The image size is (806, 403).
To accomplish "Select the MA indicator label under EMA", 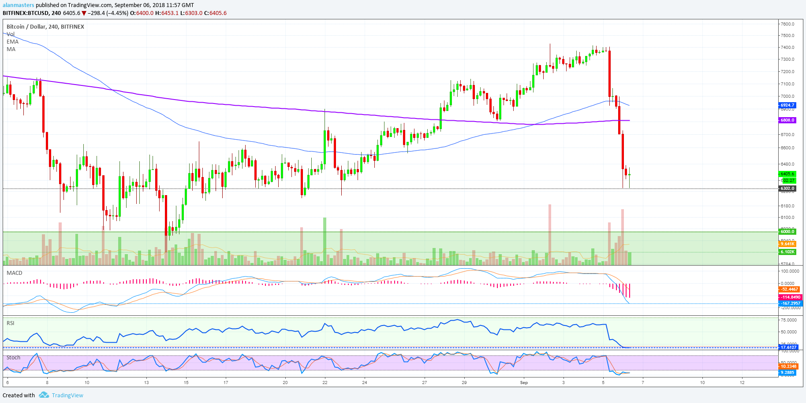I will [x=11, y=49].
